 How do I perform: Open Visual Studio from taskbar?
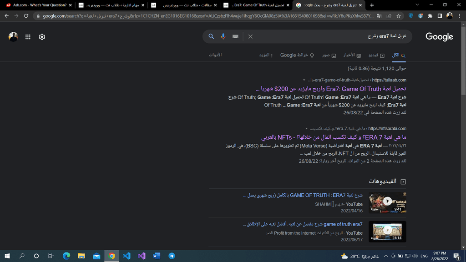[x=142, y=256]
